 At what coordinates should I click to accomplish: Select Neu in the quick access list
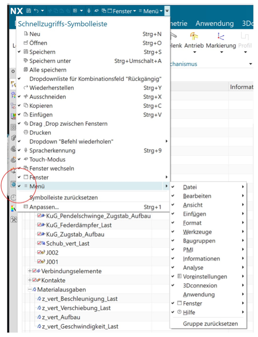pos(93,34)
